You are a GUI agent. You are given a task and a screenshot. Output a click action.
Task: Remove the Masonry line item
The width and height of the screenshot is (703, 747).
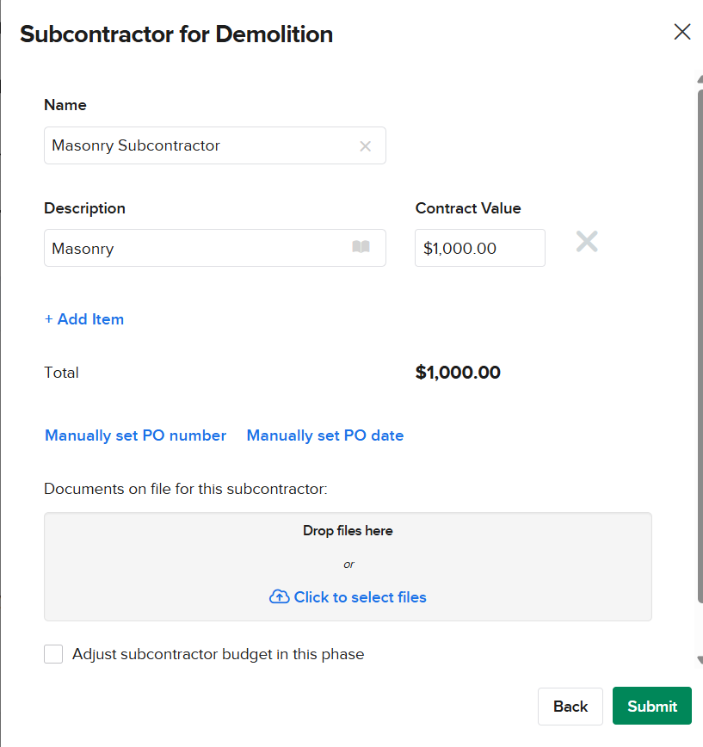(587, 243)
